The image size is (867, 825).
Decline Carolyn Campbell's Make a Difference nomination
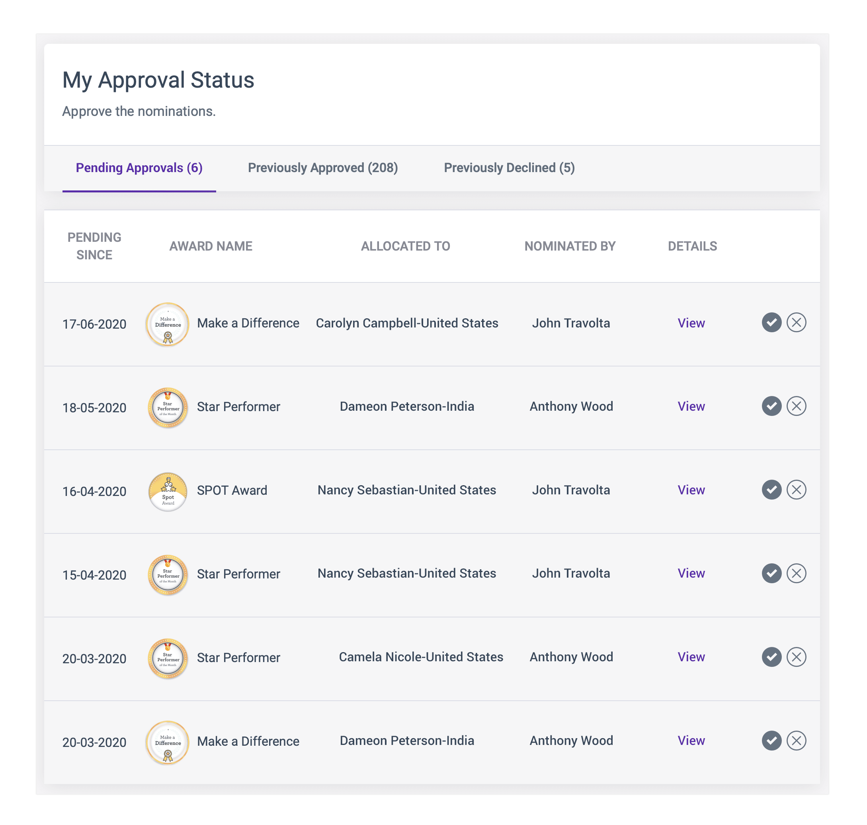796,323
